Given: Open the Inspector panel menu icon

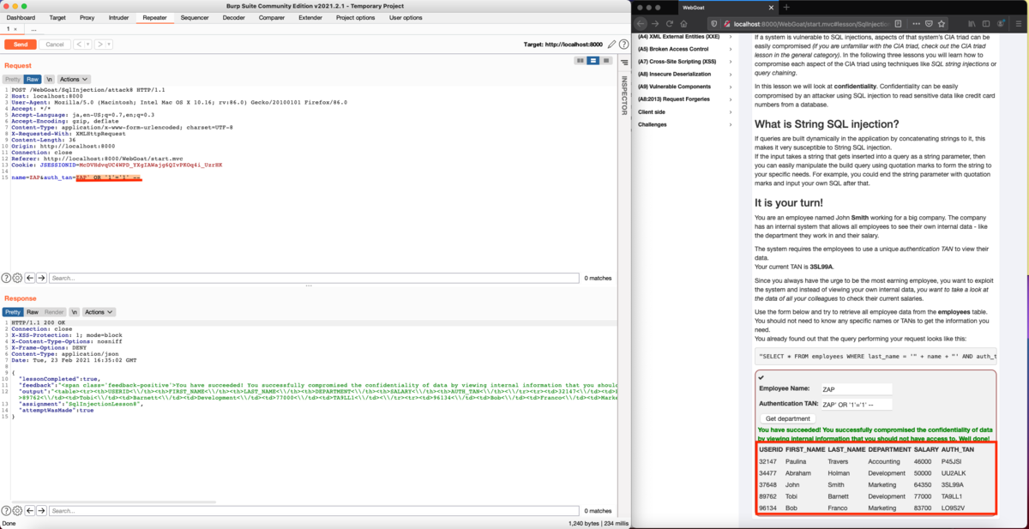Looking at the screenshot, I should 623,63.
